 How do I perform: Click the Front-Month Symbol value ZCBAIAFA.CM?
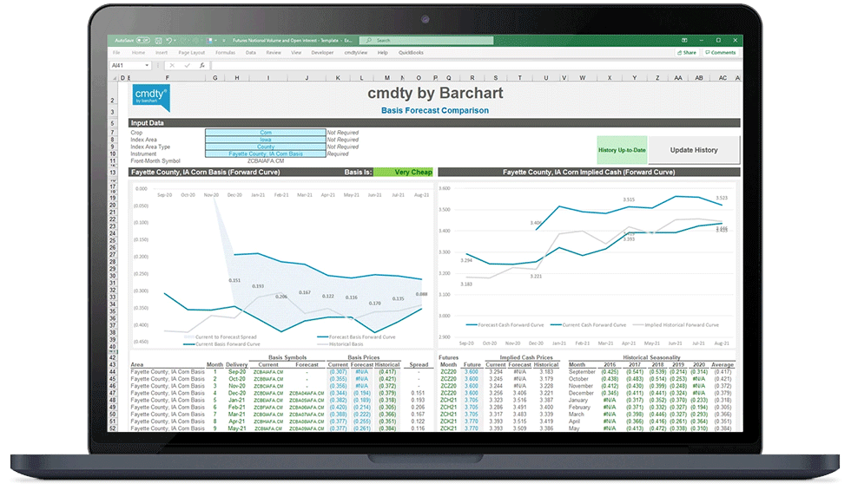[266, 161]
